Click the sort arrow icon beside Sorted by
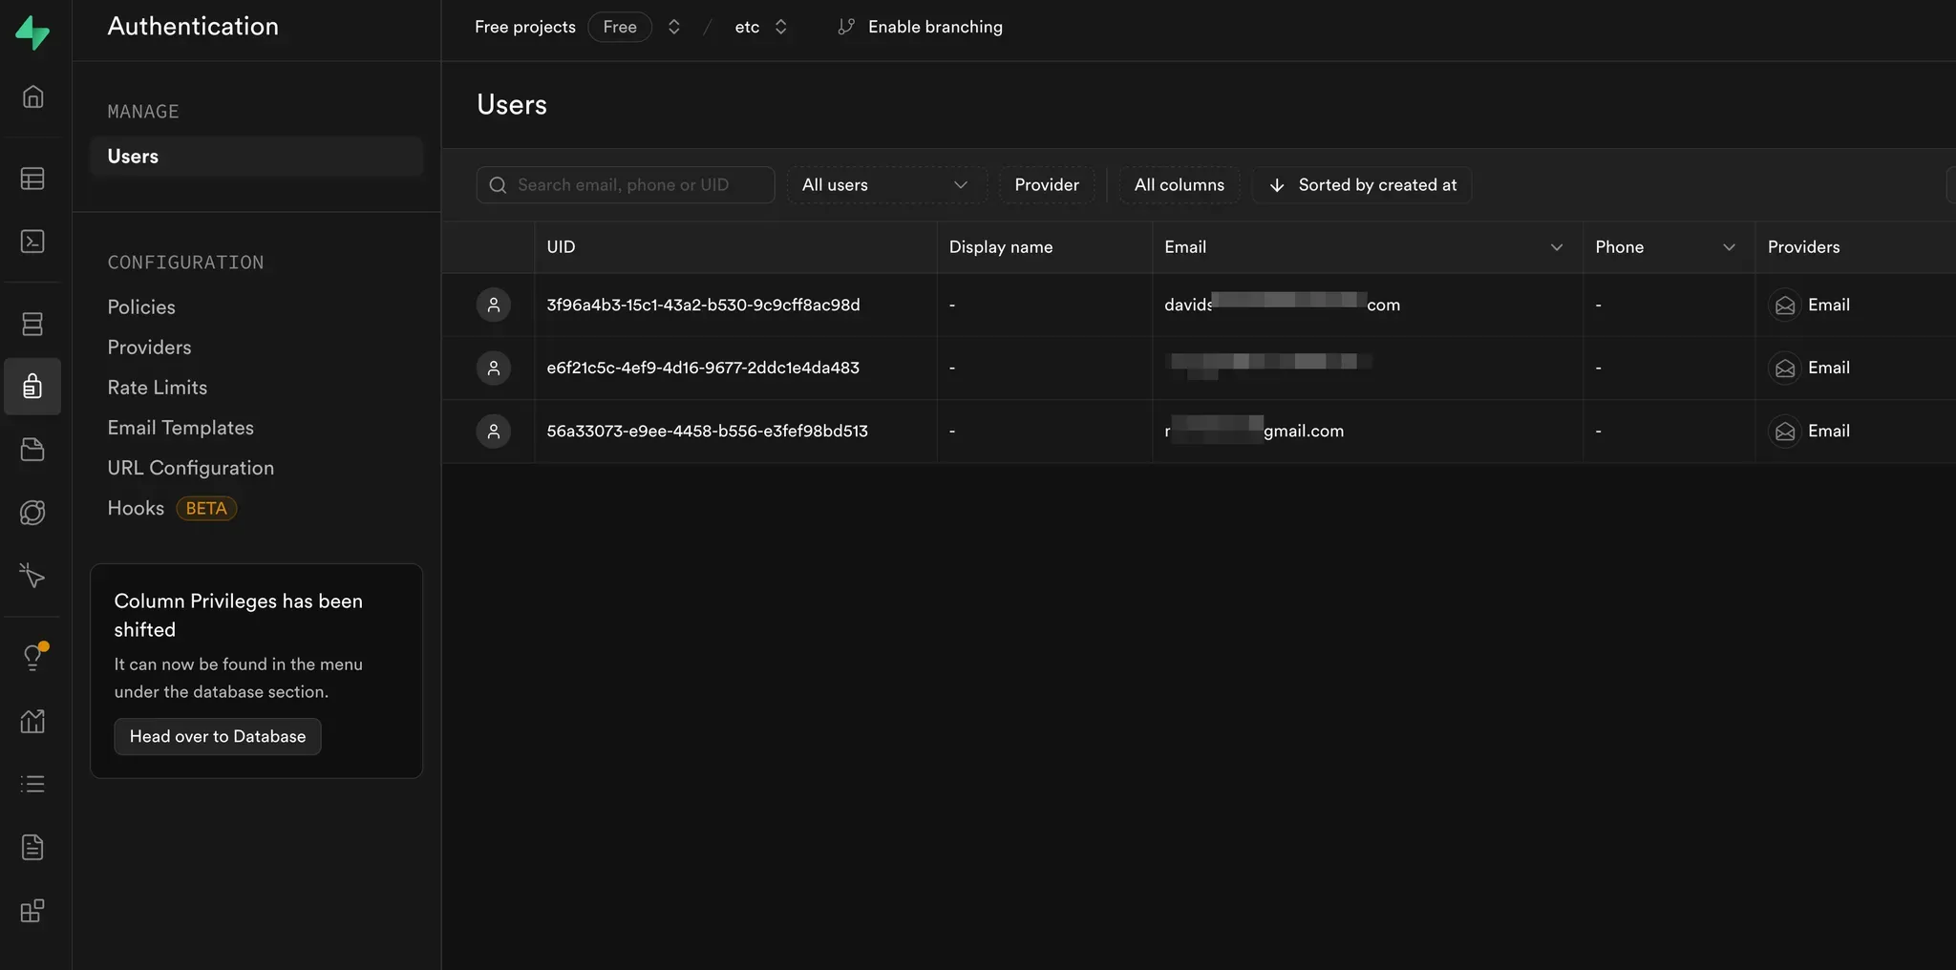Image resolution: width=1956 pixels, height=970 pixels. 1277,185
